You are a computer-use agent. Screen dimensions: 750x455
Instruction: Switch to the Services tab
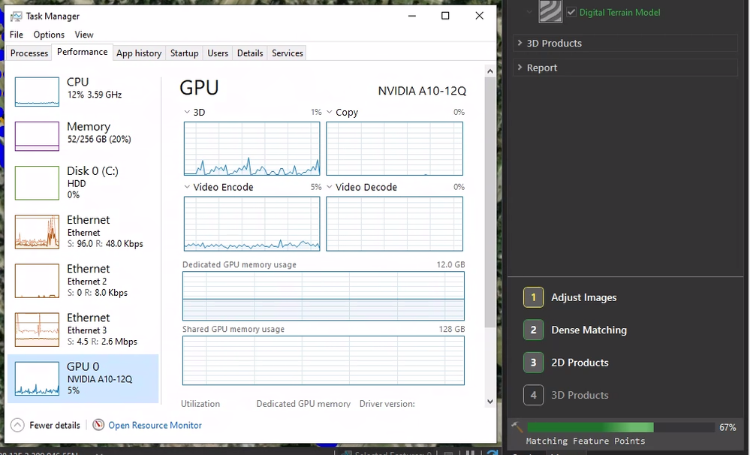coord(288,53)
